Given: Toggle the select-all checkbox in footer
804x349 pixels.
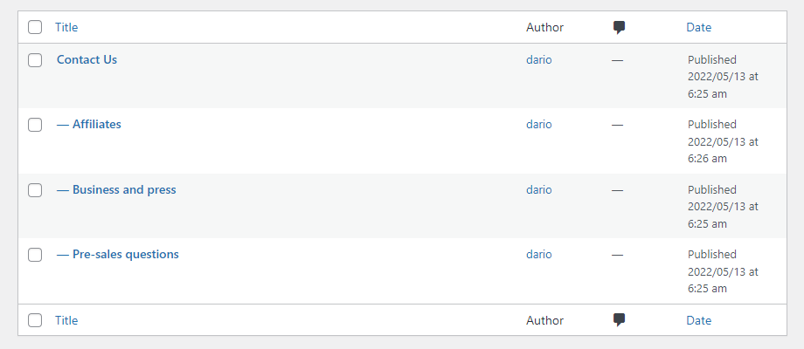Looking at the screenshot, I should [35, 320].
